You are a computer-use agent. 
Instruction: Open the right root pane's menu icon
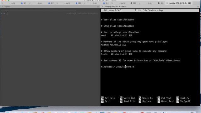tap(198, 7)
